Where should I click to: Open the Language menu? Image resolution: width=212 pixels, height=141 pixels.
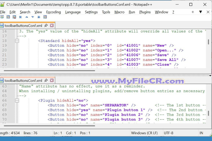coord(73,12)
